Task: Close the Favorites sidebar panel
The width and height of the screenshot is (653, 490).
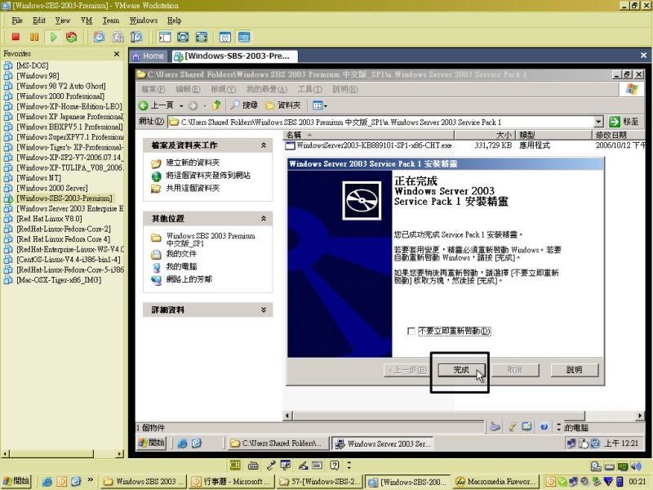Action: point(117,54)
